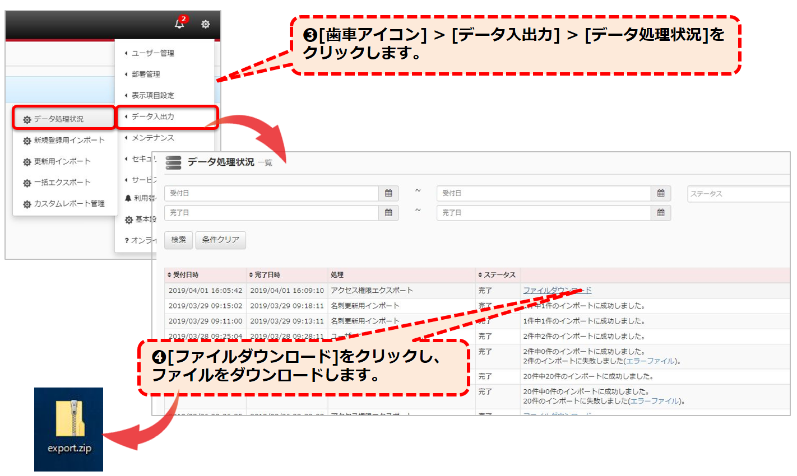The image size is (797, 476).
Task: Open calendar for second 受付日 field
Action: (x=661, y=193)
